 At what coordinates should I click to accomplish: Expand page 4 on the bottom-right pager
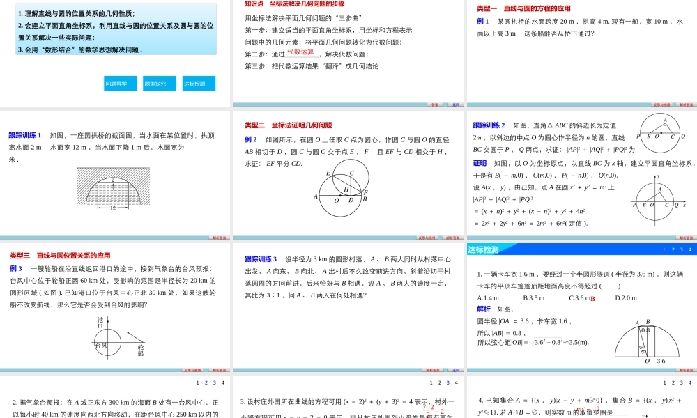690,382
